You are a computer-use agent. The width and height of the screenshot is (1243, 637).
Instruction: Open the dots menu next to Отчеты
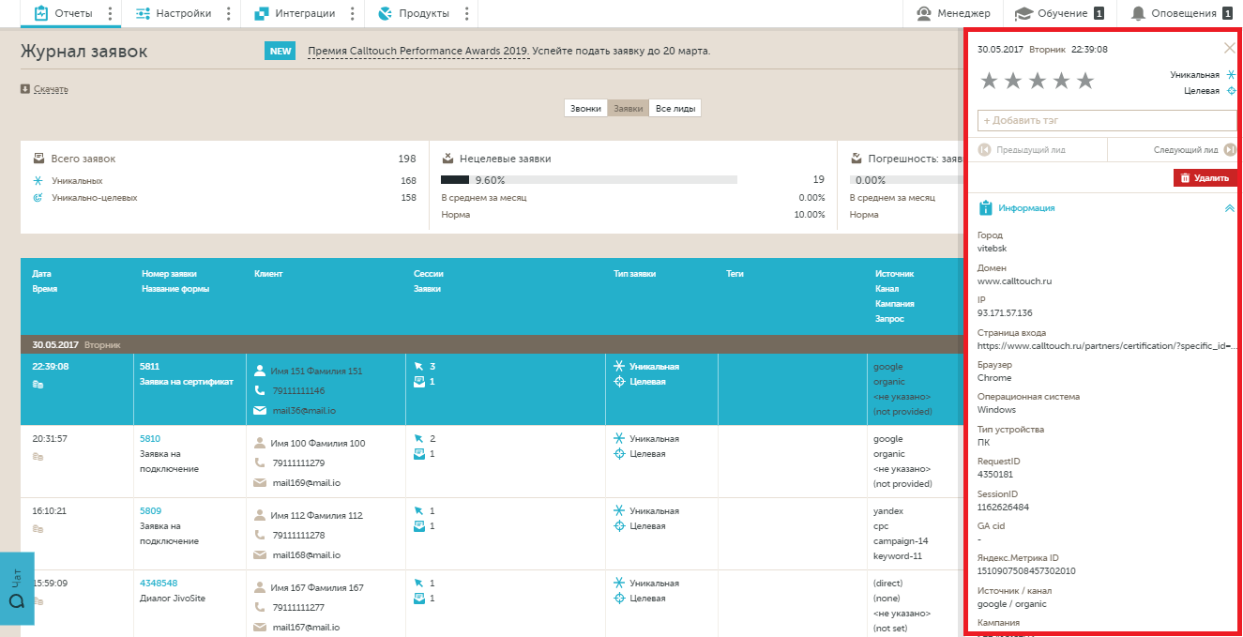(x=111, y=13)
